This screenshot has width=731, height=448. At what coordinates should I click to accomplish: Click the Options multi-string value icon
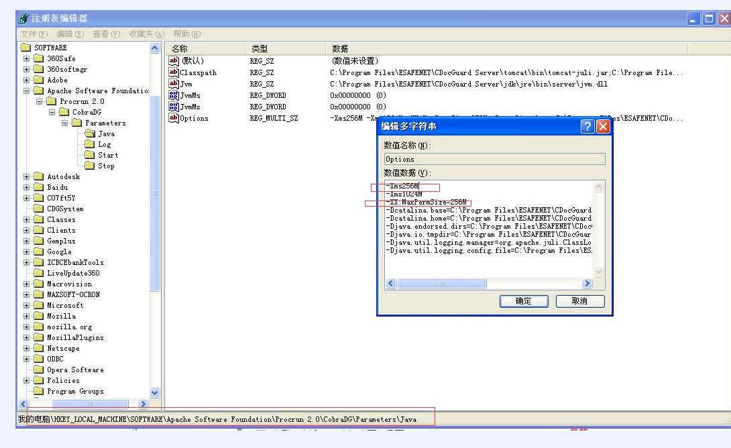[174, 118]
